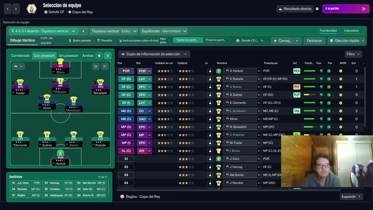Open the club badge in the header

point(31,9)
